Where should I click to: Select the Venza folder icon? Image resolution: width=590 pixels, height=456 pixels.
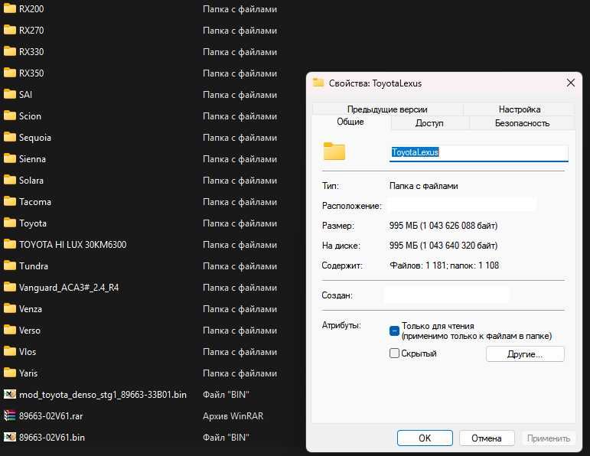tap(10, 308)
